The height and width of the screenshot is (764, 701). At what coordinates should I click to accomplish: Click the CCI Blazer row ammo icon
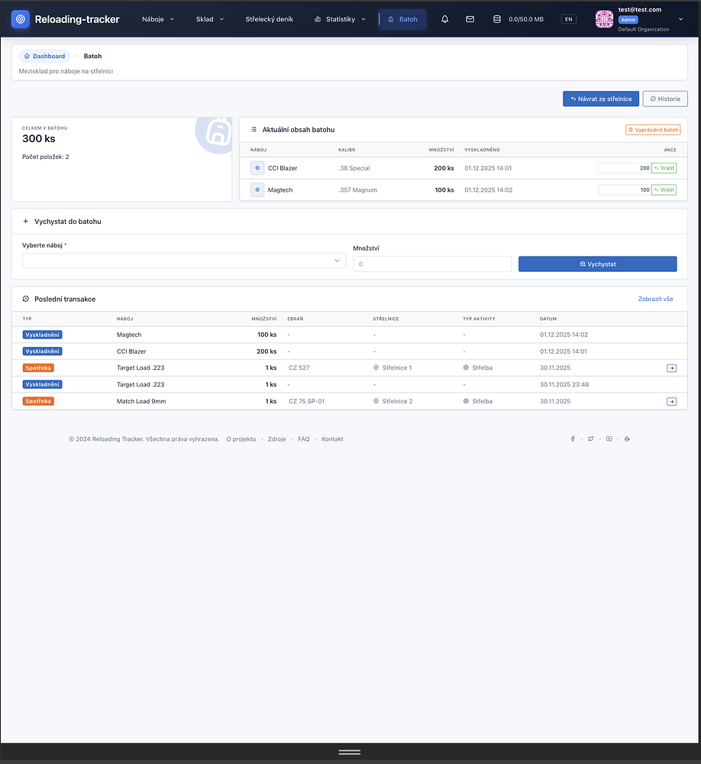(257, 168)
